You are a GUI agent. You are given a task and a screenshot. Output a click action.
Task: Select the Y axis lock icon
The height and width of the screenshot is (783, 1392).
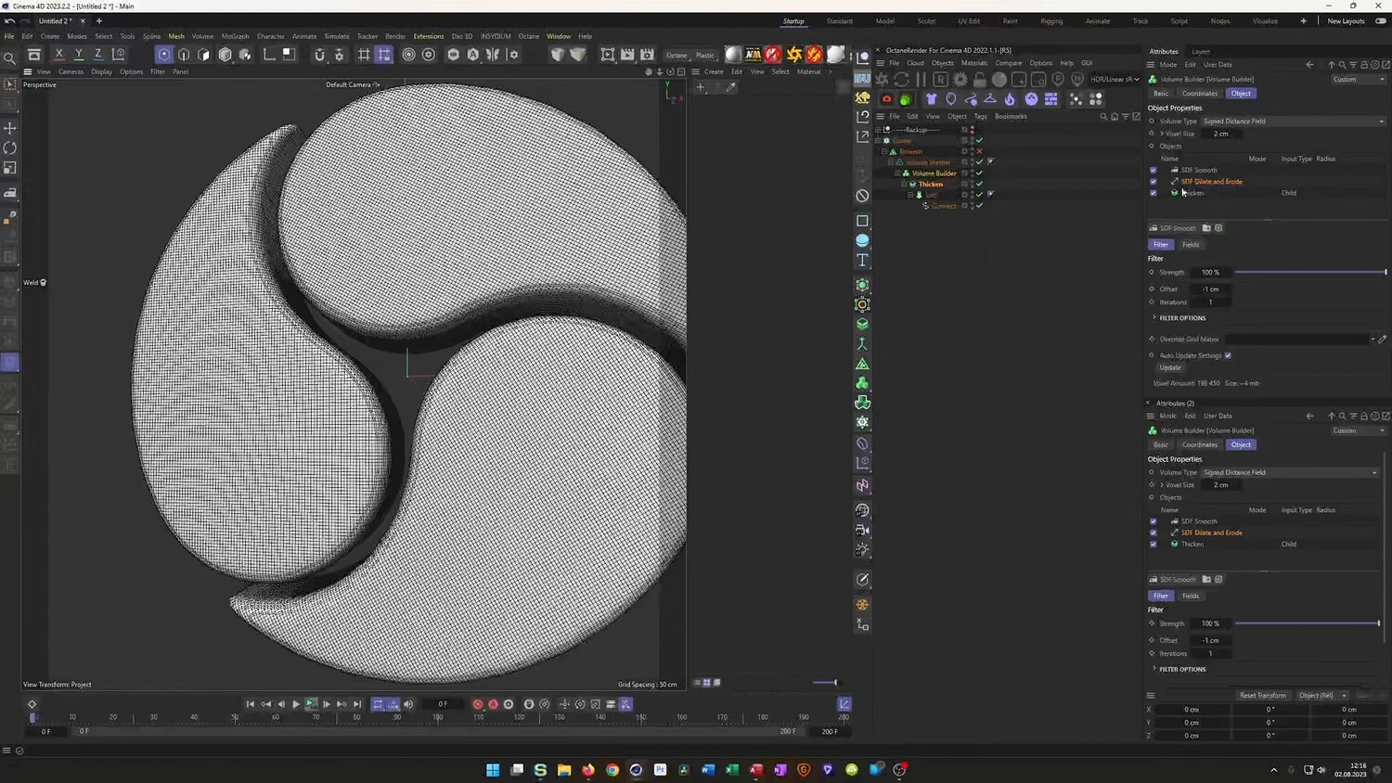[79, 55]
